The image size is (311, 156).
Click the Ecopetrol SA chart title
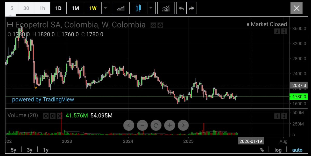pos(80,25)
